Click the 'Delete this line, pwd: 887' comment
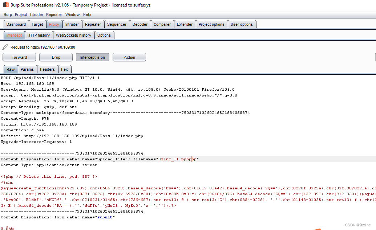Image resolution: width=376 pixels, height=230 pixels. coord(49,177)
